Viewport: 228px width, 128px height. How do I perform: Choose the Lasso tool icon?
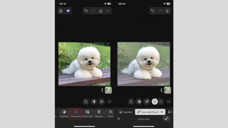tap(170, 112)
